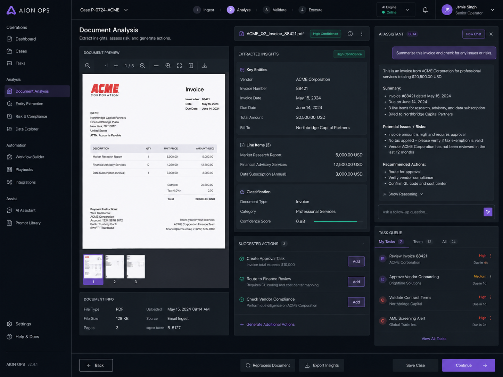Add the Check Vendor Compliance action
The width and height of the screenshot is (503, 377).
356,302
